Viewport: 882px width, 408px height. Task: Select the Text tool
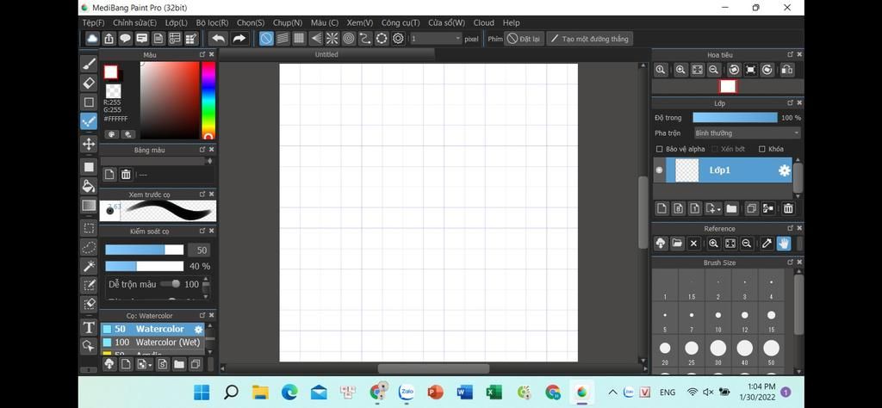pyautogui.click(x=89, y=327)
